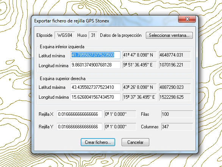Select the Filas field showing 100
This screenshot has height=167, width=222.
click(x=177, y=114)
